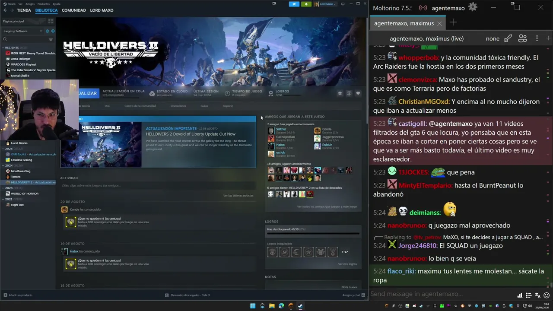The width and height of the screenshot is (553, 311).
Task: Open Lord Maxo account dropdown
Action: [x=325, y=4]
